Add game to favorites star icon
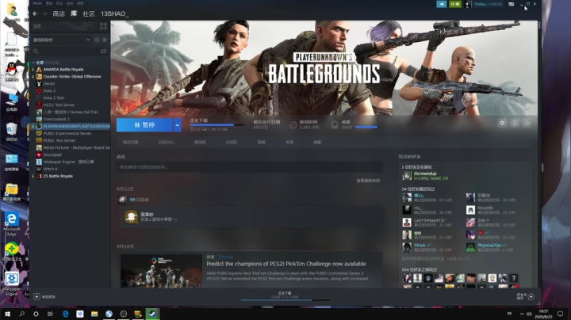The width and height of the screenshot is (571, 320). pos(527,123)
